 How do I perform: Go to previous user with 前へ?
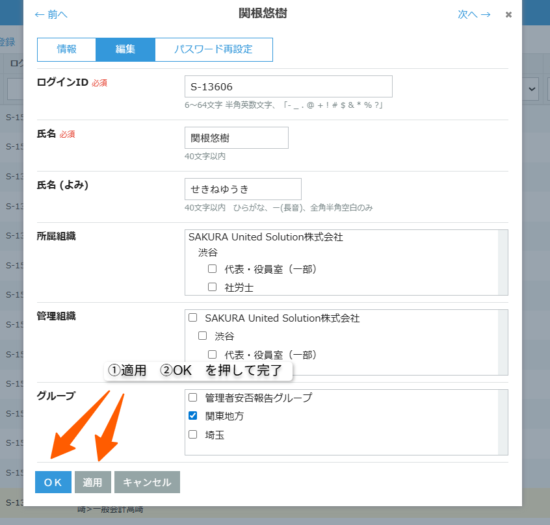pyautogui.click(x=51, y=14)
